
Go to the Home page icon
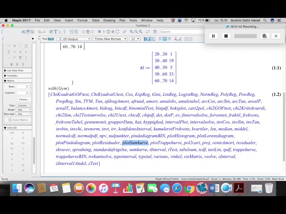88,32
